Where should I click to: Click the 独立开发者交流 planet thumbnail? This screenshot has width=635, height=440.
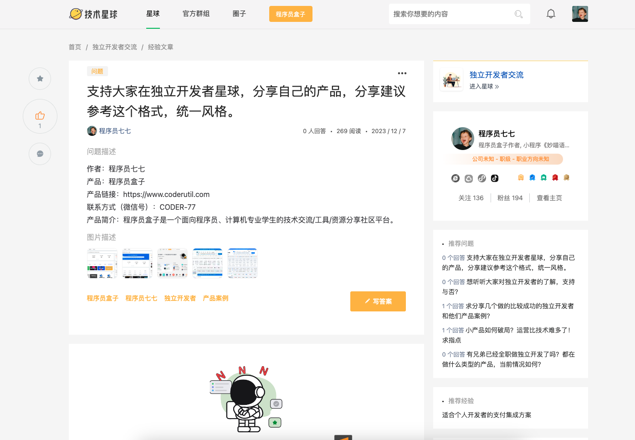[x=451, y=79]
